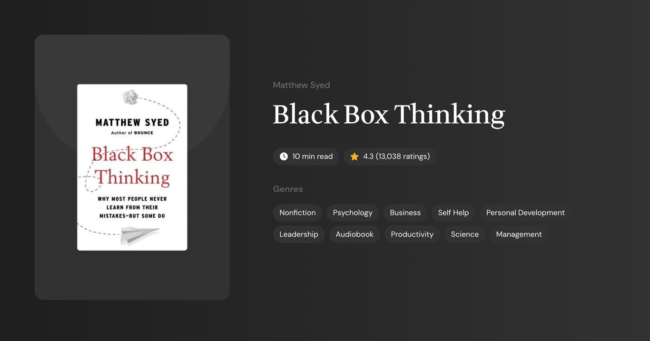Select the Leadership genre tag
This screenshot has height=341, width=650.
click(299, 234)
